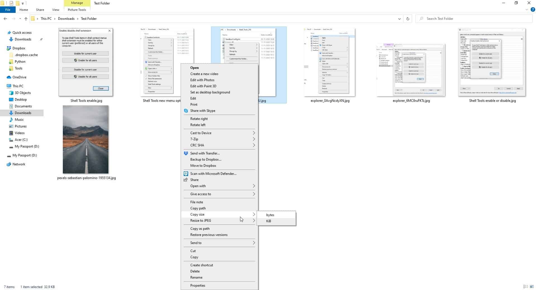Screen dimensions: 536x290
Task: Click the Skype icon beside Share with Skype
Action: (186, 111)
